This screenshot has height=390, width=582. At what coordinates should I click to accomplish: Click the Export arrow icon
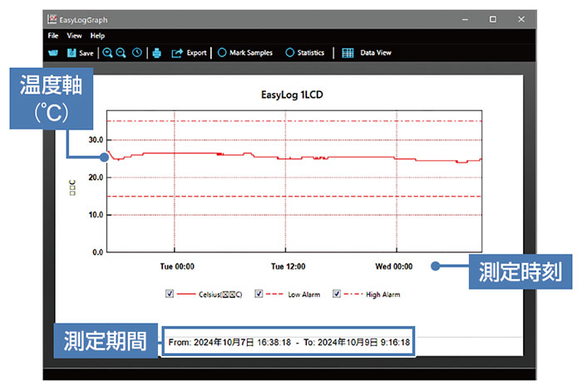point(177,53)
